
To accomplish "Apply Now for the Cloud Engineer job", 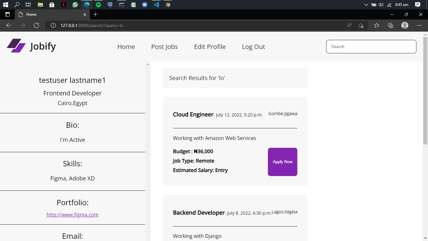I will click(282, 162).
